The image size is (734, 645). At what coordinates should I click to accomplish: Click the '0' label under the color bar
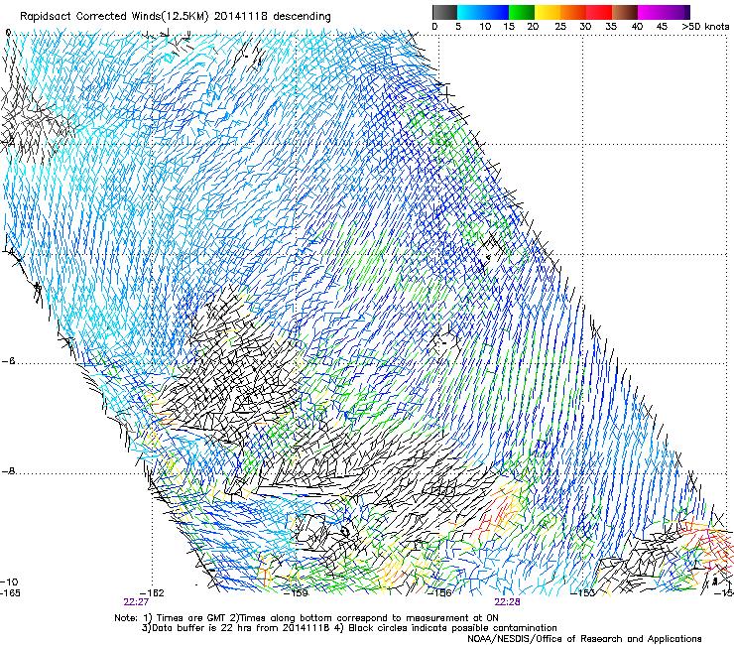pyautogui.click(x=434, y=27)
